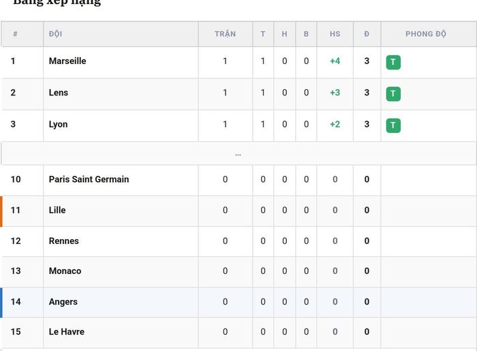Select the Monaco team name
The width and height of the screenshot is (477, 351).
pyautogui.click(x=65, y=271)
